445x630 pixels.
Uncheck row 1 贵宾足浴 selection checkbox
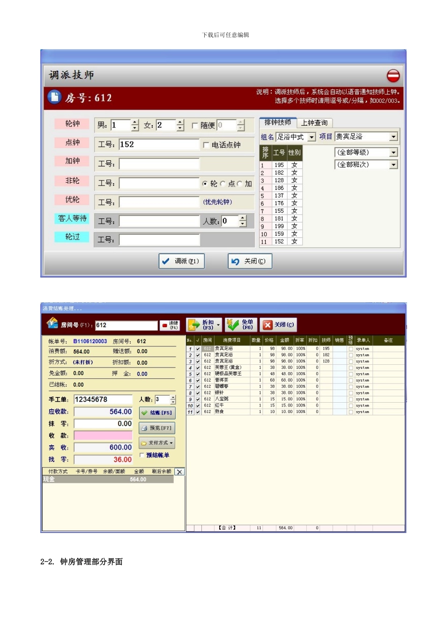(198, 349)
